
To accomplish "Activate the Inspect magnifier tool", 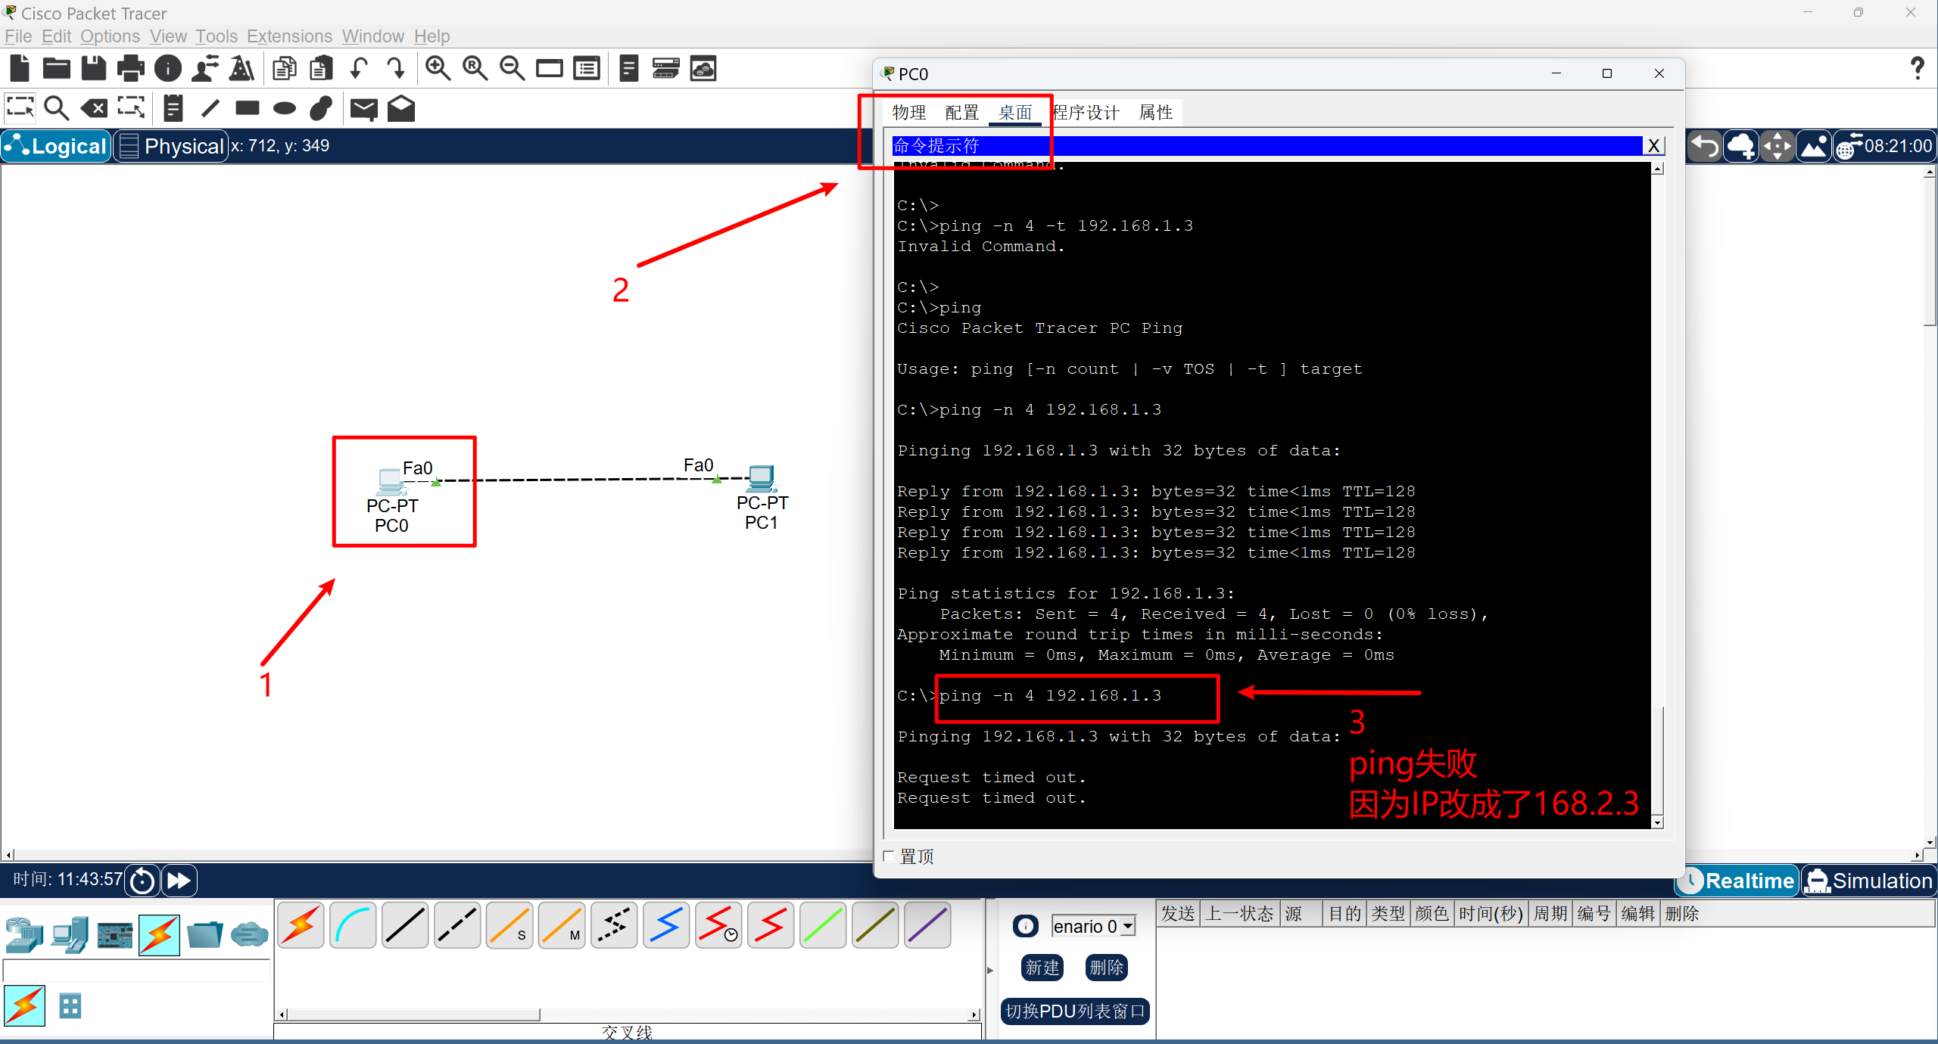I will point(57,108).
